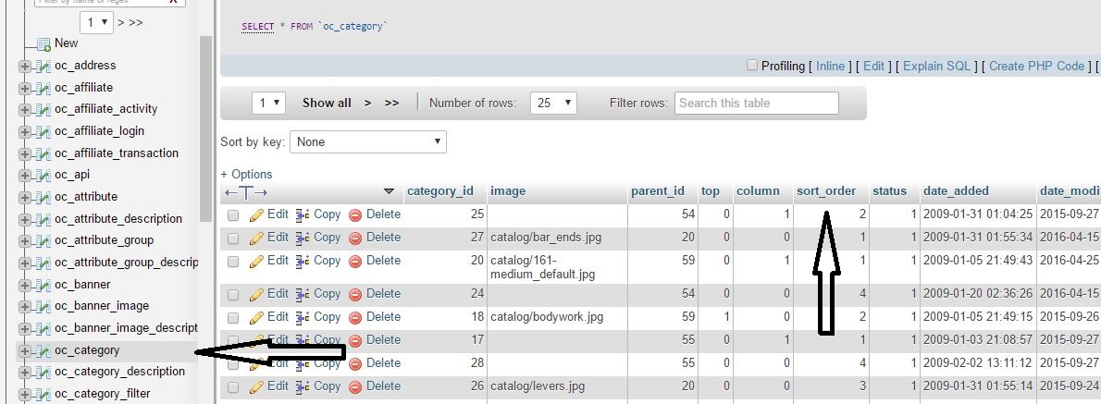Expand the oc_affiliate_transaction tree node
The width and height of the screenshot is (1101, 404).
point(25,154)
